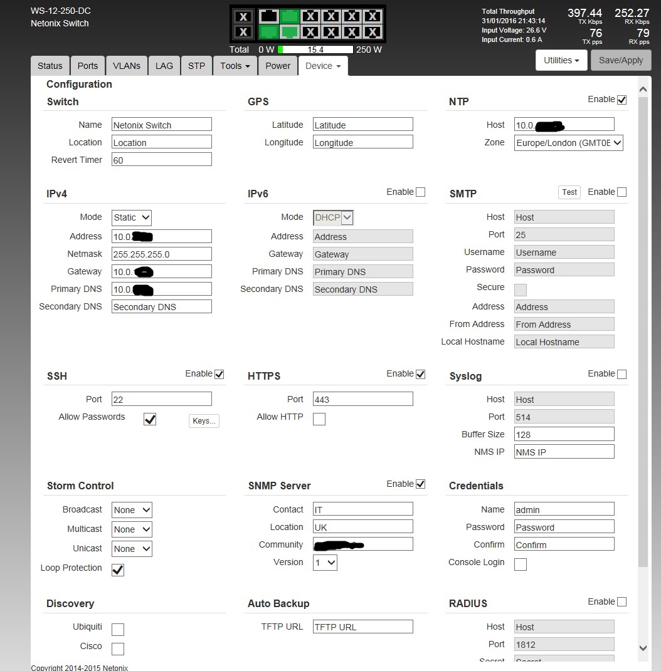Enable the Allow HTTP checkbox
This screenshot has width=661, height=671.
tap(319, 419)
